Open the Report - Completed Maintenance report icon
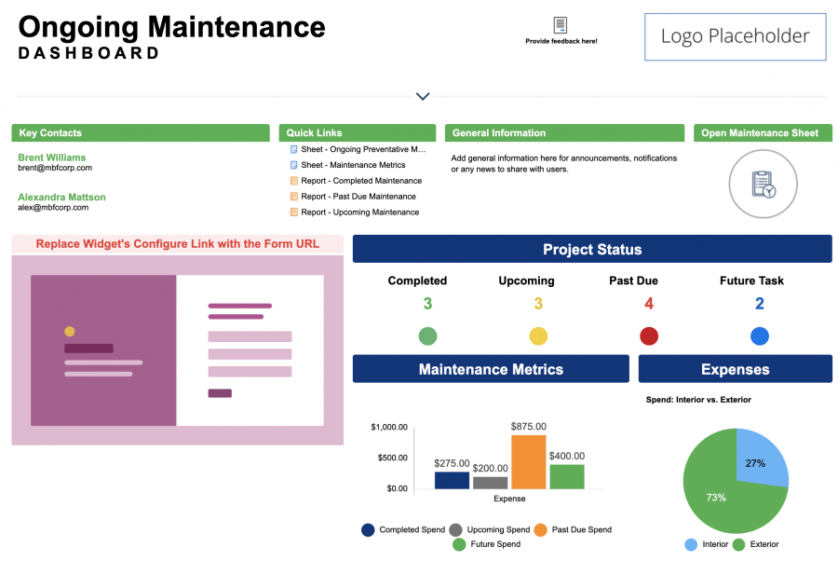This screenshot has width=838, height=561. tap(291, 181)
